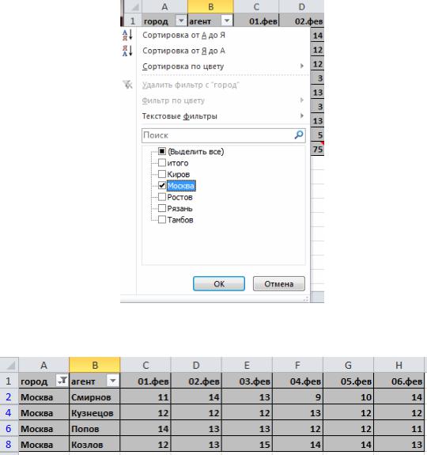
Task: Expand the Фильтр по цвету submenu arrow
Action: pyautogui.click(x=302, y=100)
